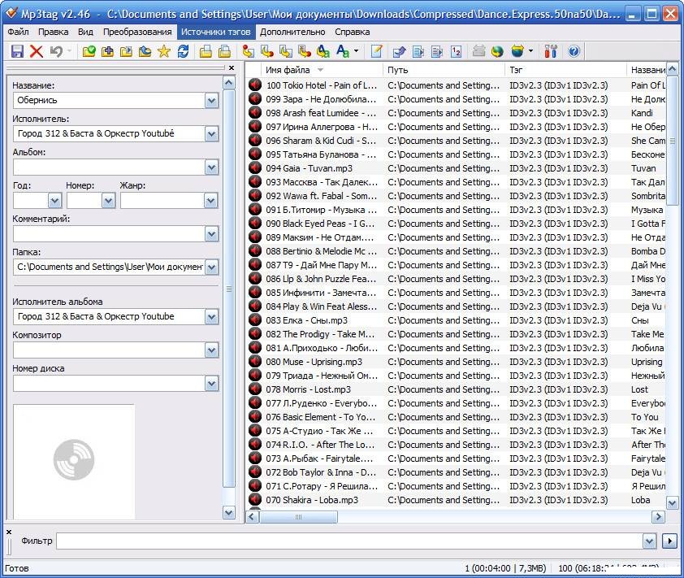Click the Export icon with blue arrow
The width and height of the screenshot is (684, 578).
(399, 51)
